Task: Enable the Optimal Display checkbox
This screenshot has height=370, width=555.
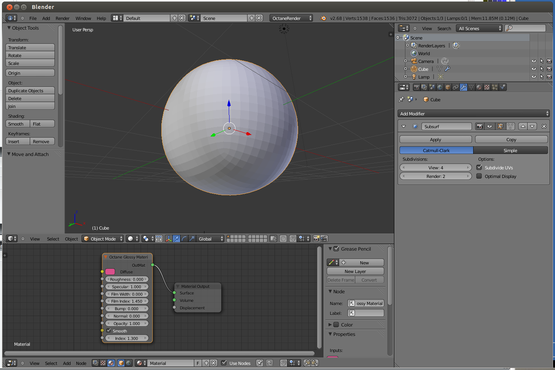Action: [x=479, y=176]
